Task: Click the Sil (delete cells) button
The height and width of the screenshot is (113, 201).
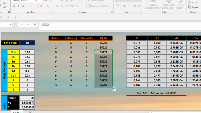Action: coord(191,3)
